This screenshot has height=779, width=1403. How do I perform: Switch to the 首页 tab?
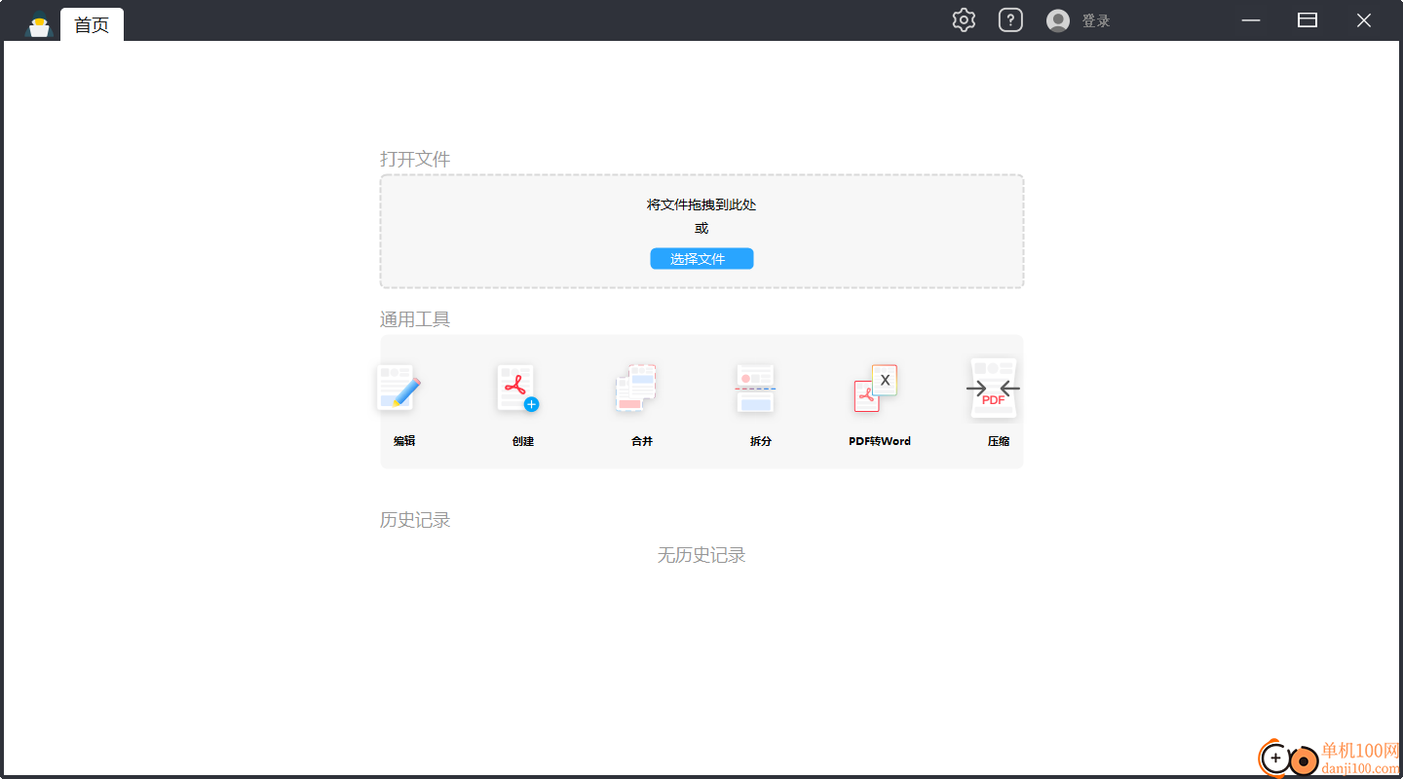[x=92, y=24]
